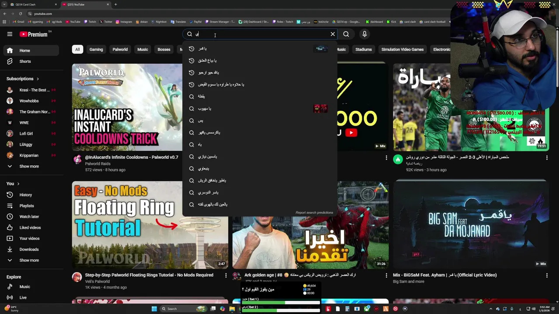Go to YouTube Premium home logo
Screen dimensions: 559x314
33,34
